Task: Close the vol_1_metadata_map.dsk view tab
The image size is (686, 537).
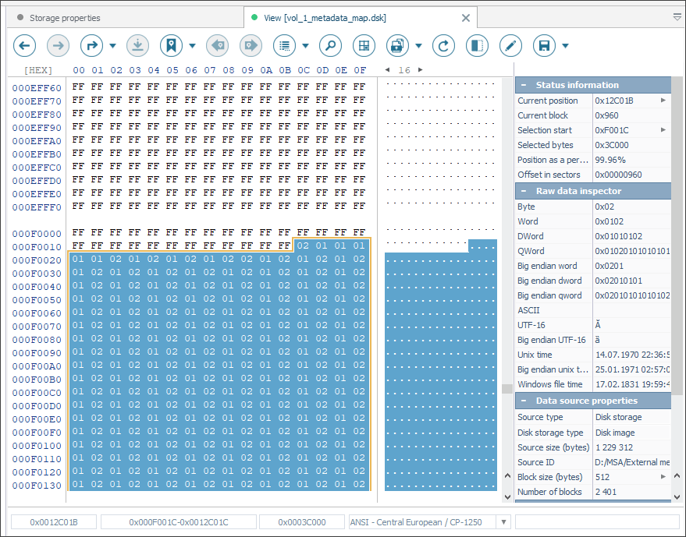Action: (x=466, y=18)
